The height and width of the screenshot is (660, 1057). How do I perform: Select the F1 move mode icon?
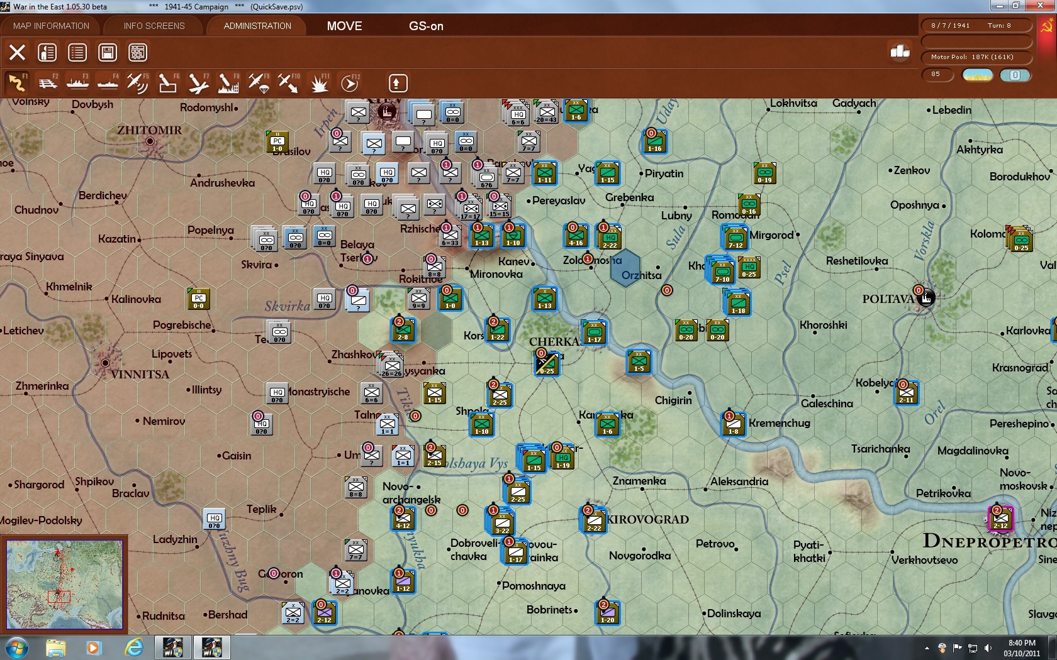coord(17,82)
